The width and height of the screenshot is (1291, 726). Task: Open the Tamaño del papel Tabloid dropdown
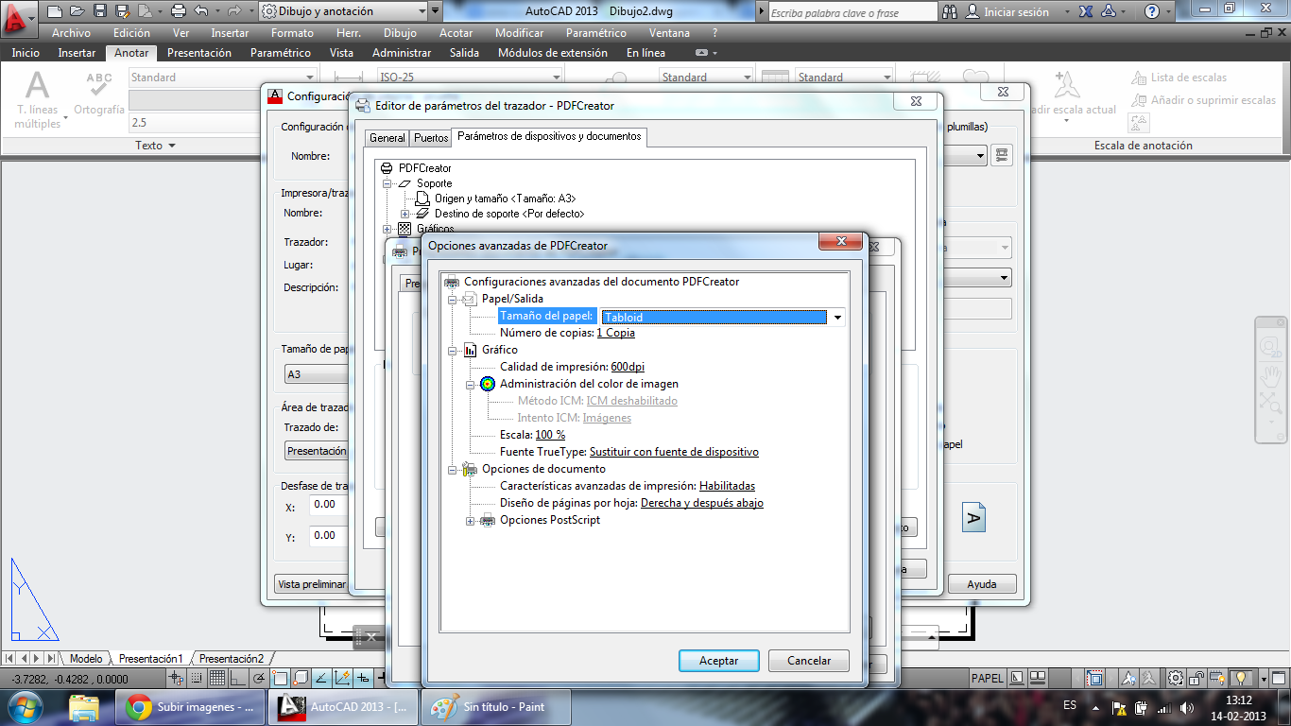click(837, 318)
